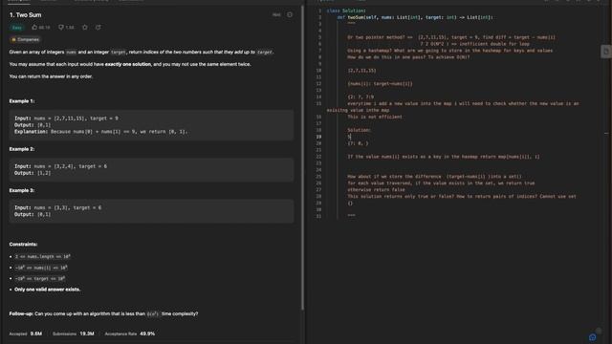Click the '1. Two Sum' problem title
Viewport: 612px width, 344px height.
pyautogui.click(x=26, y=15)
